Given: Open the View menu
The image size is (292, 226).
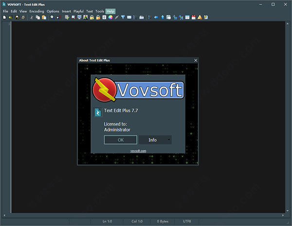Looking at the screenshot, I should 23,11.
